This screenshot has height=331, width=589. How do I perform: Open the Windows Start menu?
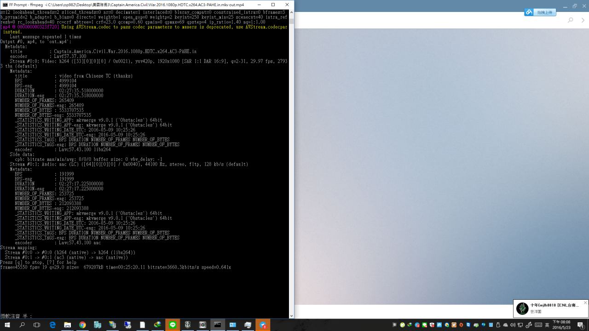tap(7, 325)
